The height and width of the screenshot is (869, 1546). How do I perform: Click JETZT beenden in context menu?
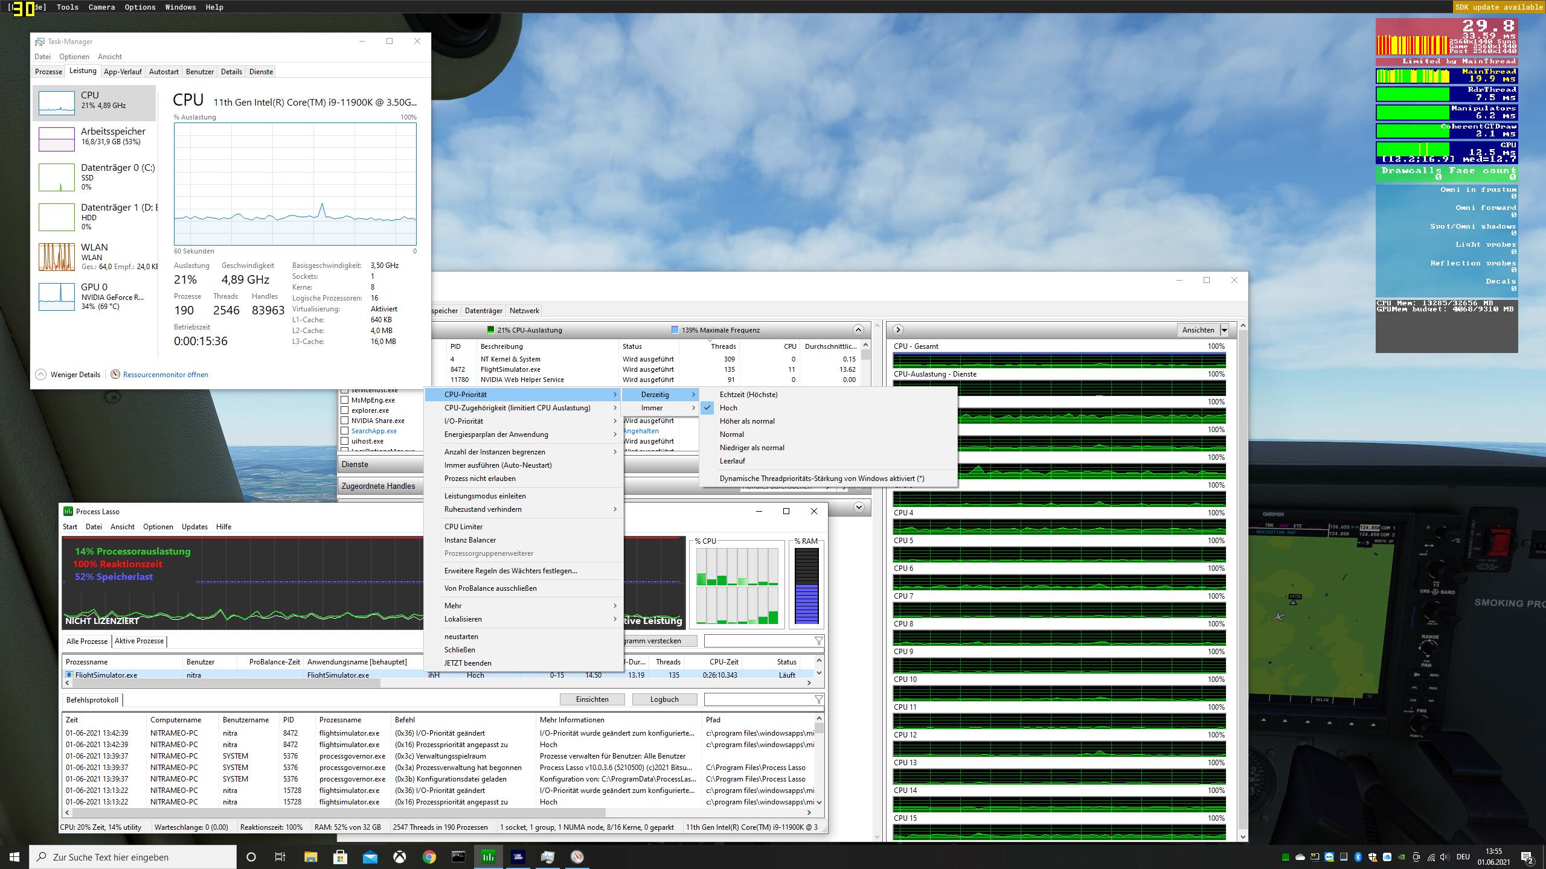[524, 663]
